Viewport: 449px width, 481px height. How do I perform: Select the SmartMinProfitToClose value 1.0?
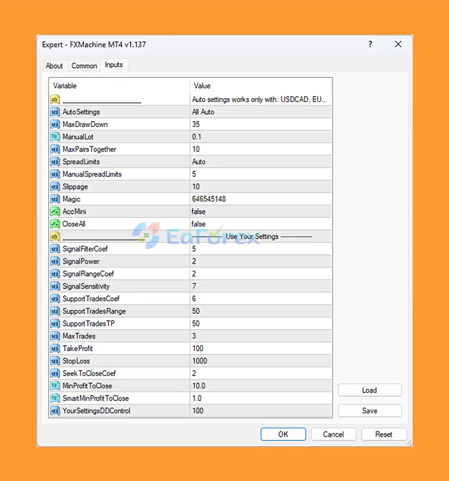(261, 398)
